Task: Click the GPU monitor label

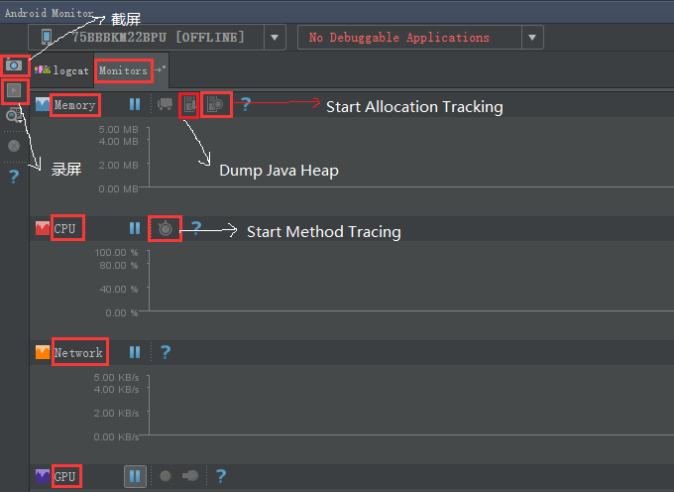Action: [64, 476]
